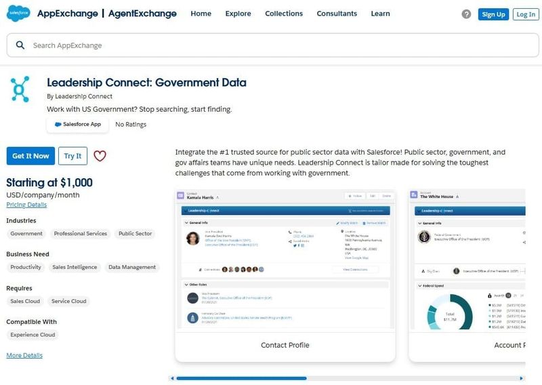Image resolution: width=542 pixels, height=385 pixels.
Task: Select the Service Cloud requirement tag
Action: (69, 301)
